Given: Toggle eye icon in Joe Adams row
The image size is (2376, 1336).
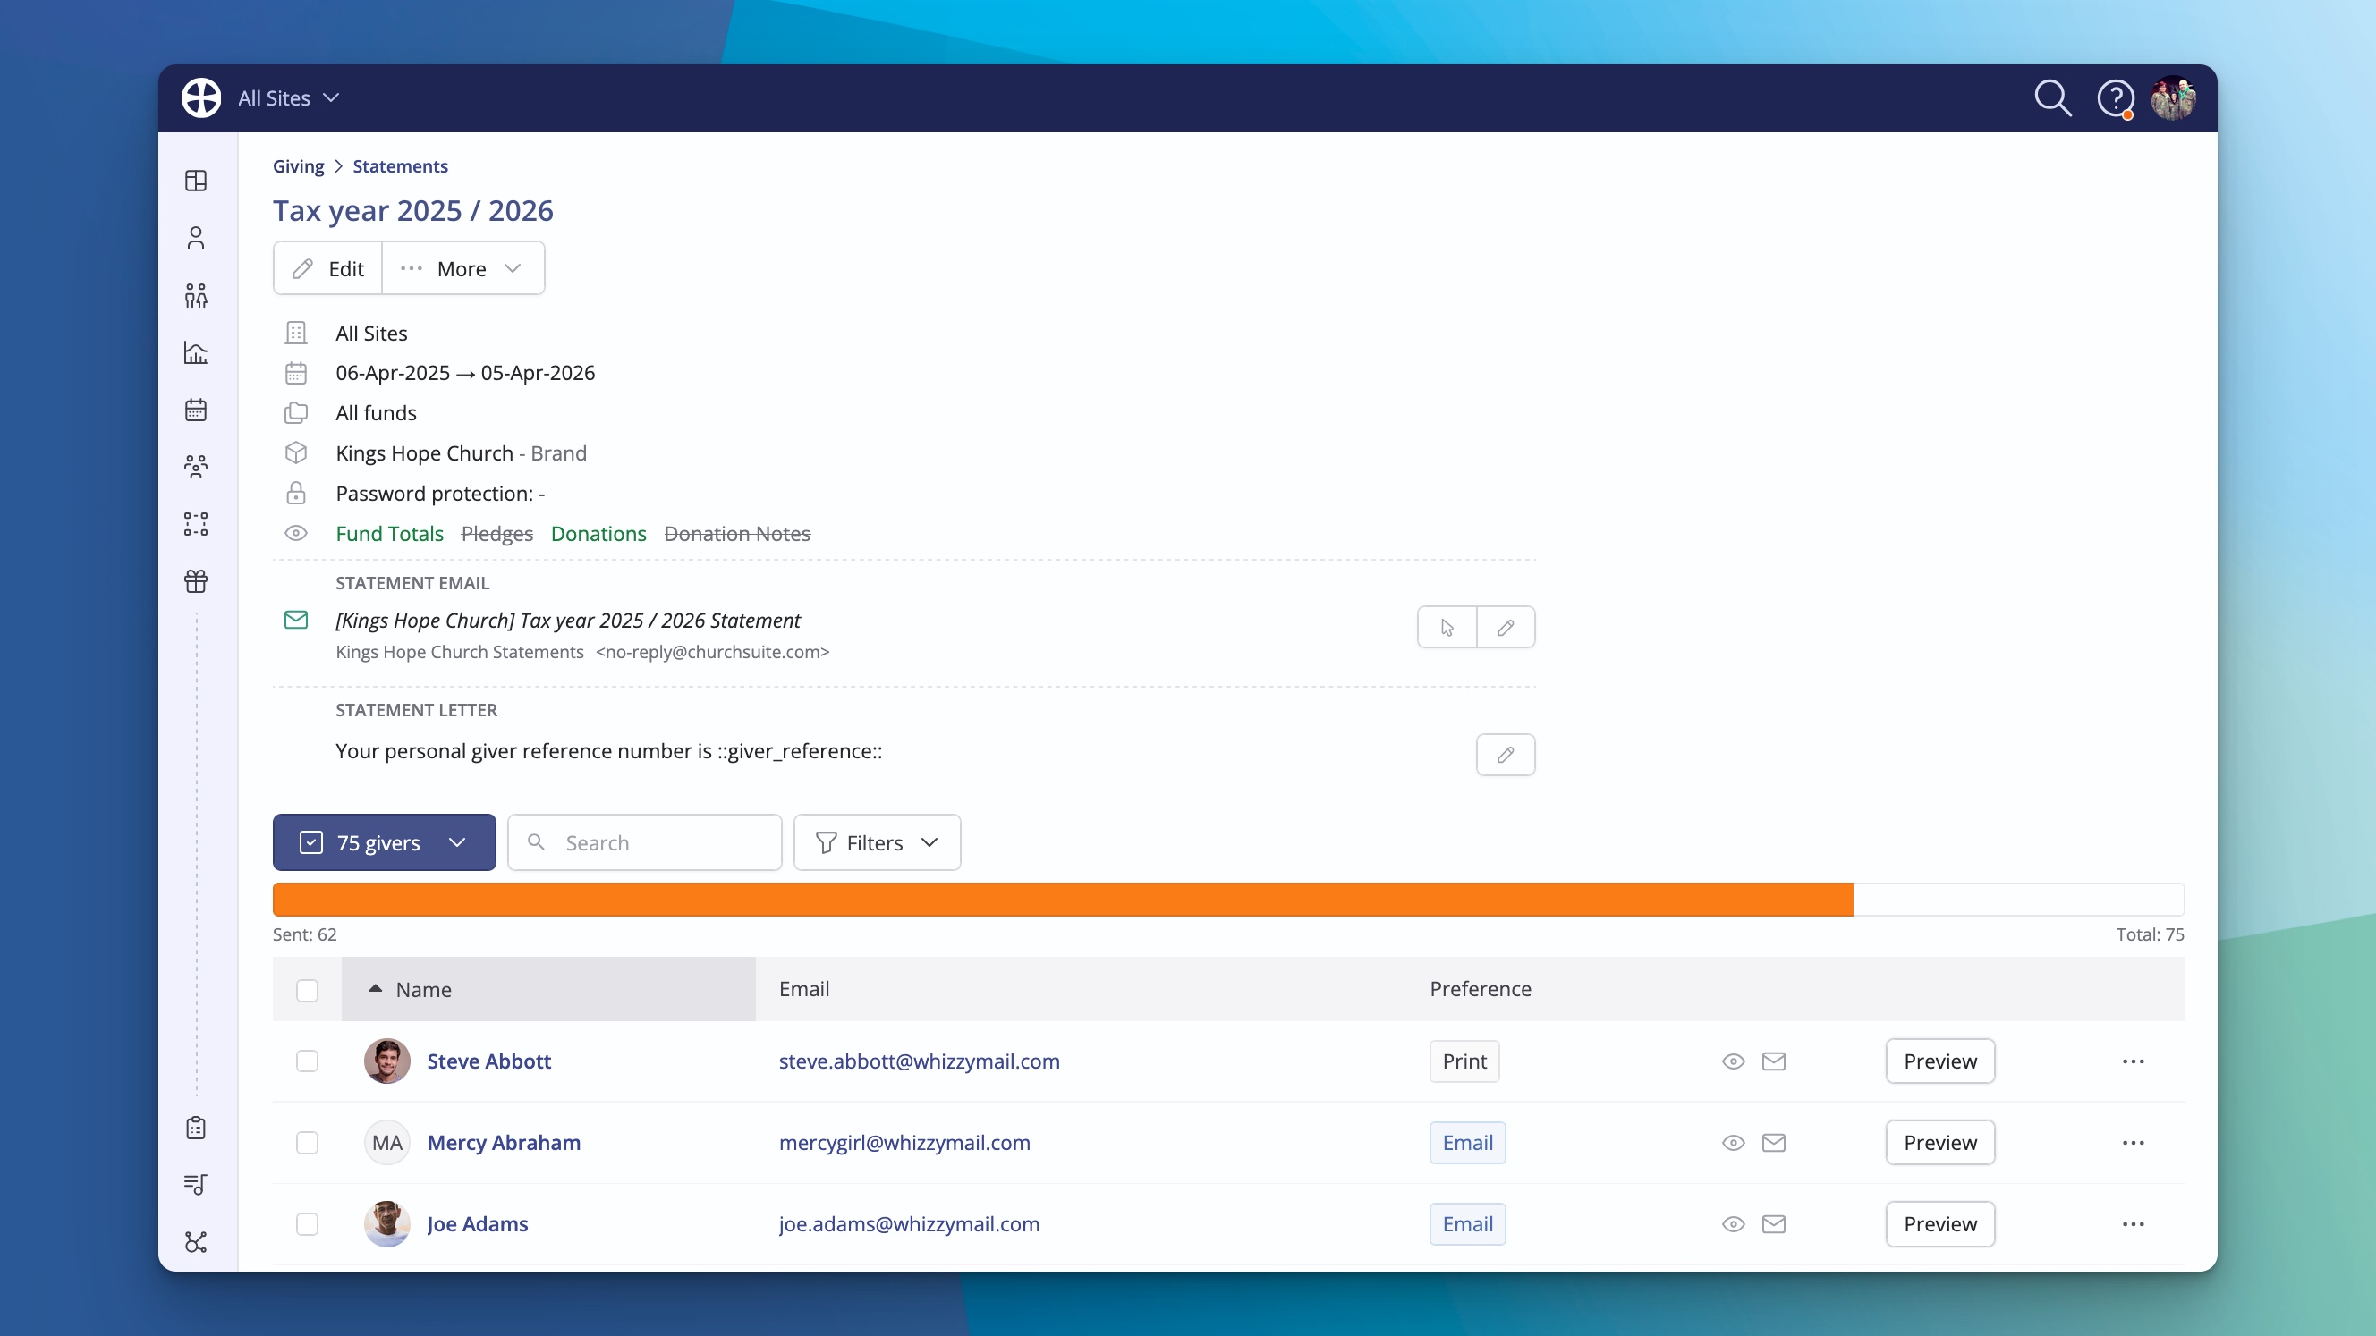Looking at the screenshot, I should pos(1733,1224).
